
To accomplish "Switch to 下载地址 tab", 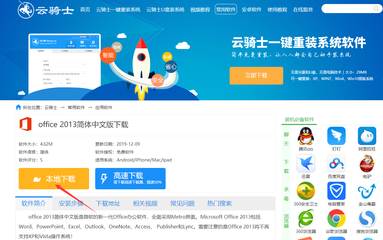I will click(x=108, y=203).
